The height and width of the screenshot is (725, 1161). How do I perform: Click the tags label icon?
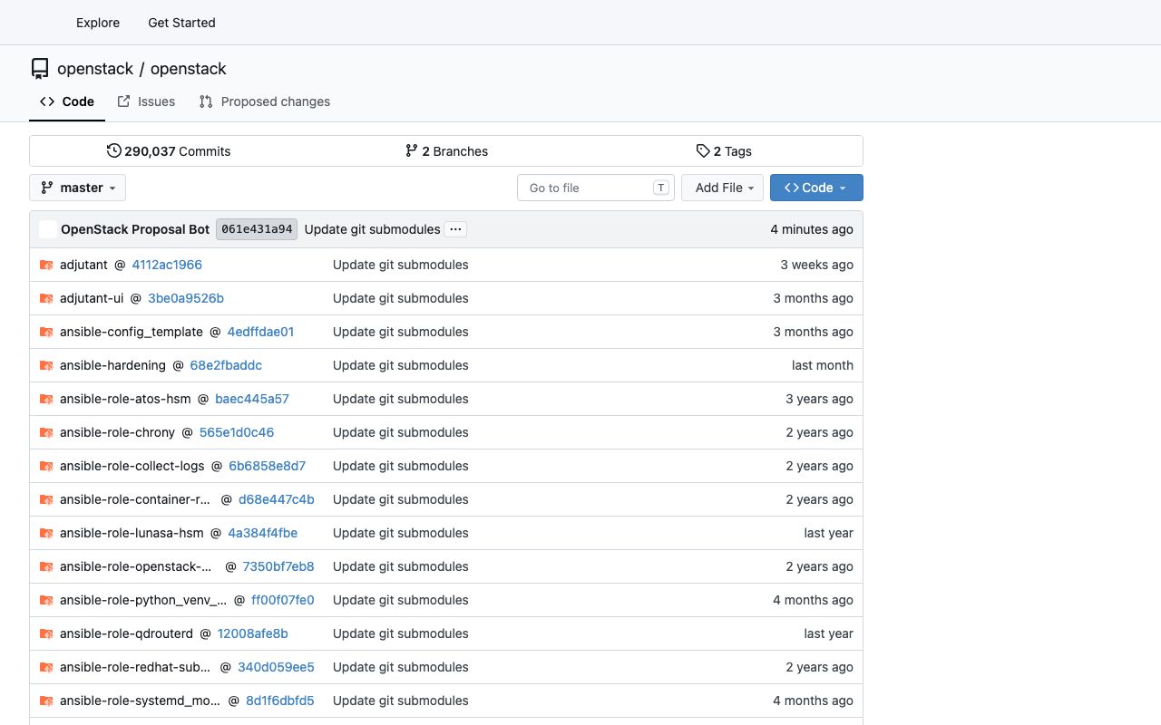(703, 150)
